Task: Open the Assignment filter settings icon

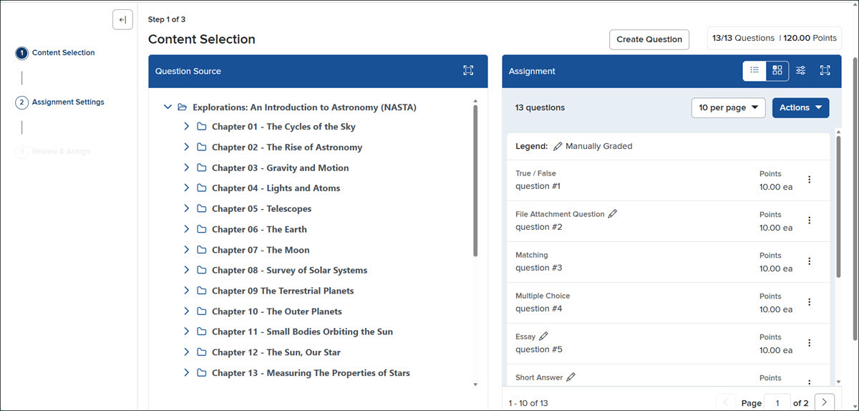Action: pos(801,70)
